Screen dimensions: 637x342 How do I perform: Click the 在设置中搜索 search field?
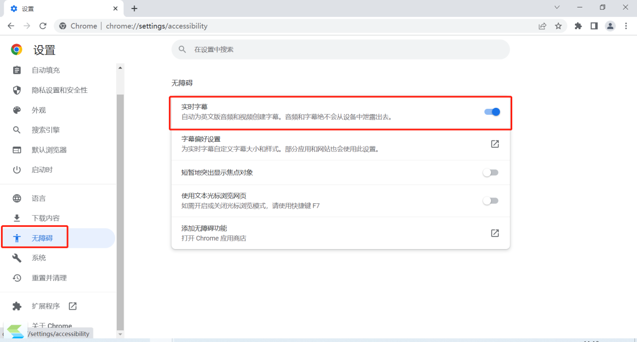340,49
